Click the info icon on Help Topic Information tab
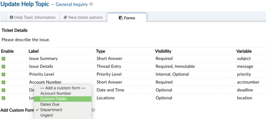 pyautogui.click(x=11, y=17)
